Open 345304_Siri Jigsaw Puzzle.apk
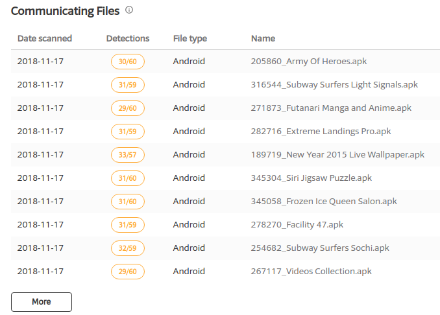The width and height of the screenshot is (440, 315). point(311,178)
